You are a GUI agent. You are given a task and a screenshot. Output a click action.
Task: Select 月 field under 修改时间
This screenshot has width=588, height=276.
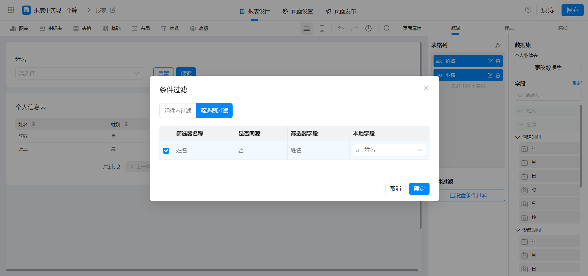tap(550, 255)
